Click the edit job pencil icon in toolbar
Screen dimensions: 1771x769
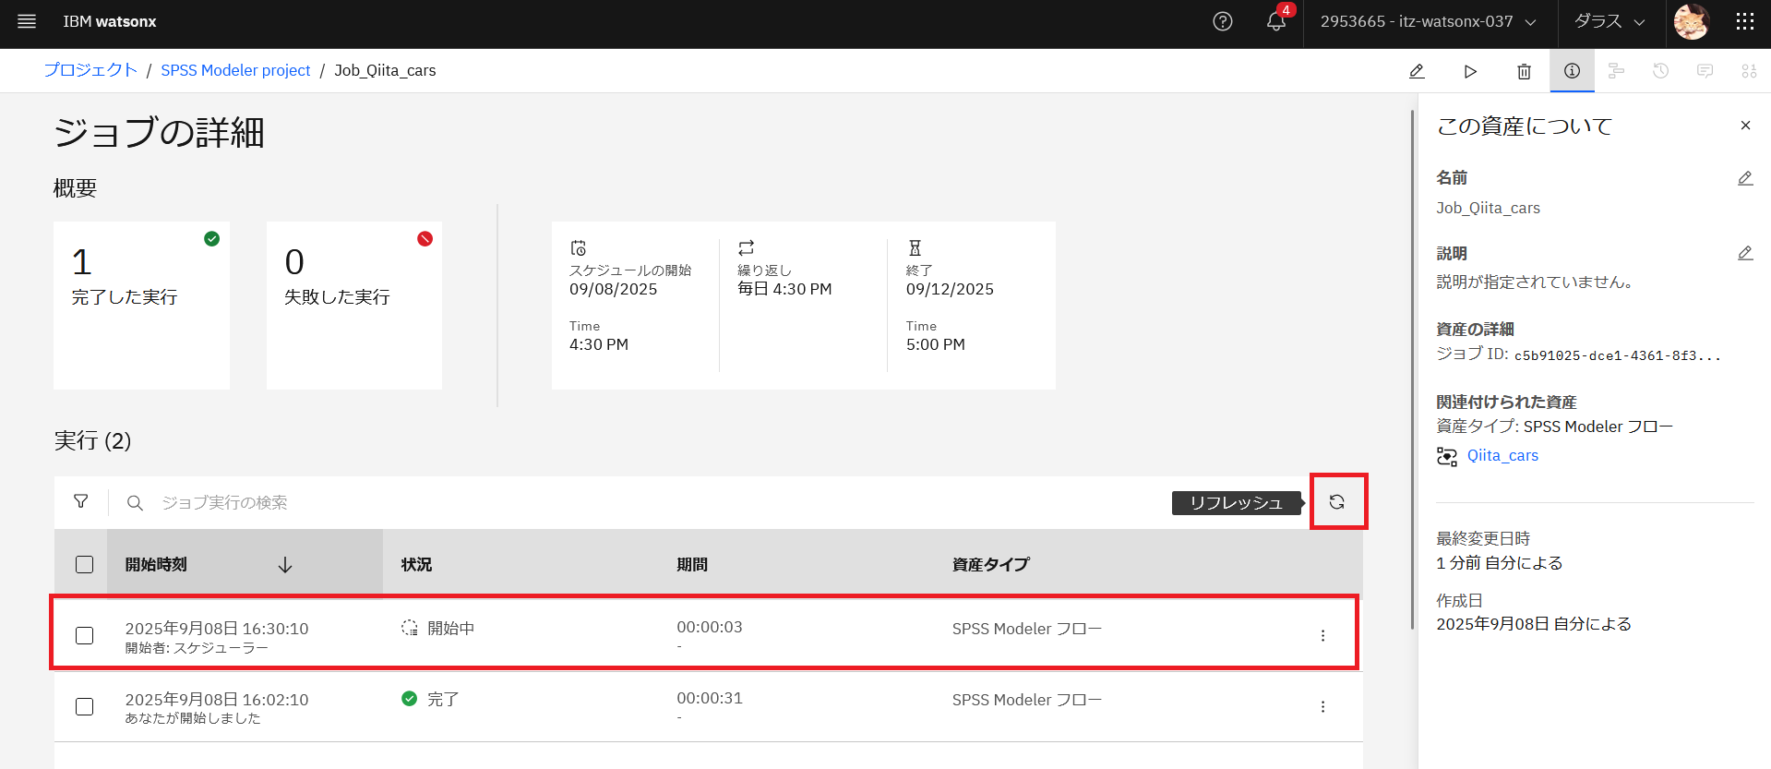(x=1417, y=71)
